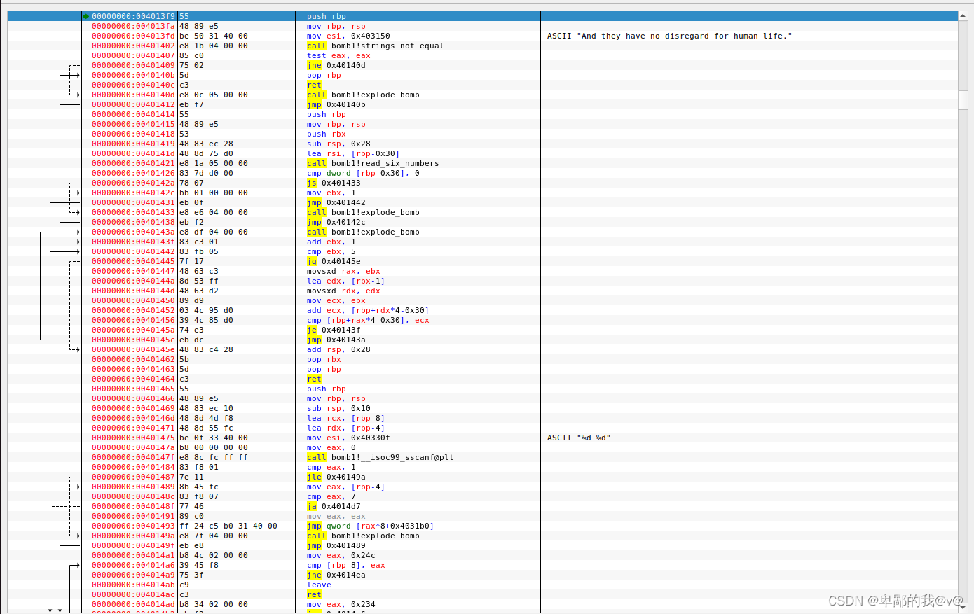Image resolution: width=974 pixels, height=614 pixels.
Task: Click address 00401433 in the address column
Action: tap(133, 212)
